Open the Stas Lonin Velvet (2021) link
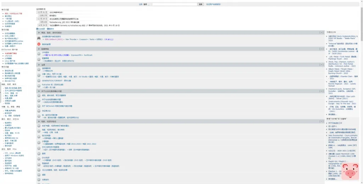 tap(342, 97)
